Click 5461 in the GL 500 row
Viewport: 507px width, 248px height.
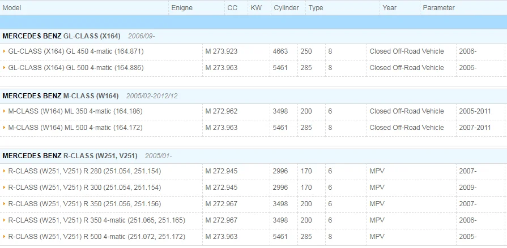280,68
